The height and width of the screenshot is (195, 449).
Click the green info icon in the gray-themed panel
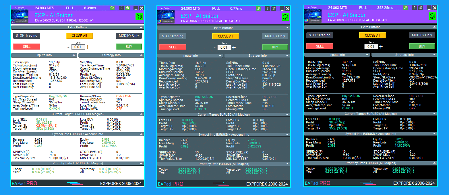tap(258, 9)
